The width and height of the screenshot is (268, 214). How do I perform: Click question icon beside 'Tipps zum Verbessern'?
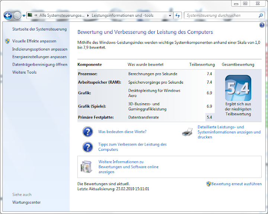88,147
